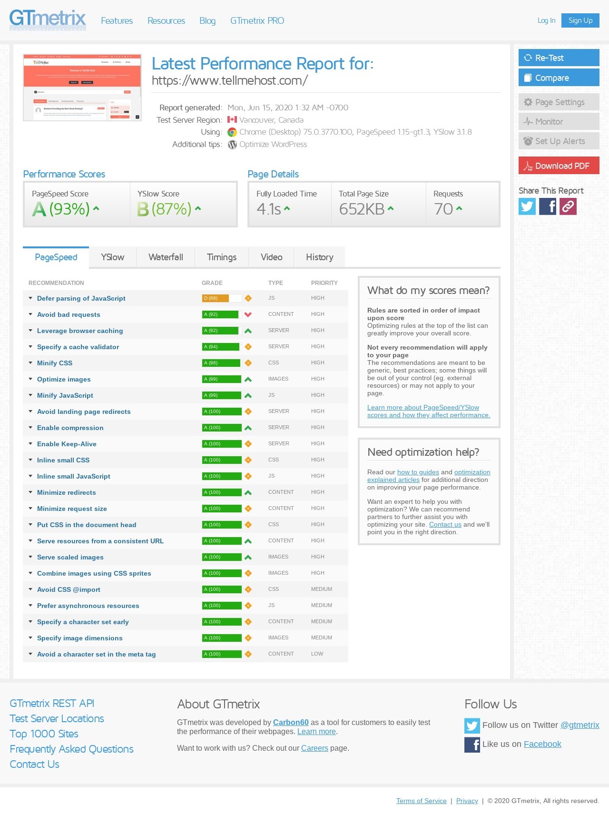The width and height of the screenshot is (609, 814).
Task: Click the green arrow on Serve scaled images row
Action: tap(248, 557)
